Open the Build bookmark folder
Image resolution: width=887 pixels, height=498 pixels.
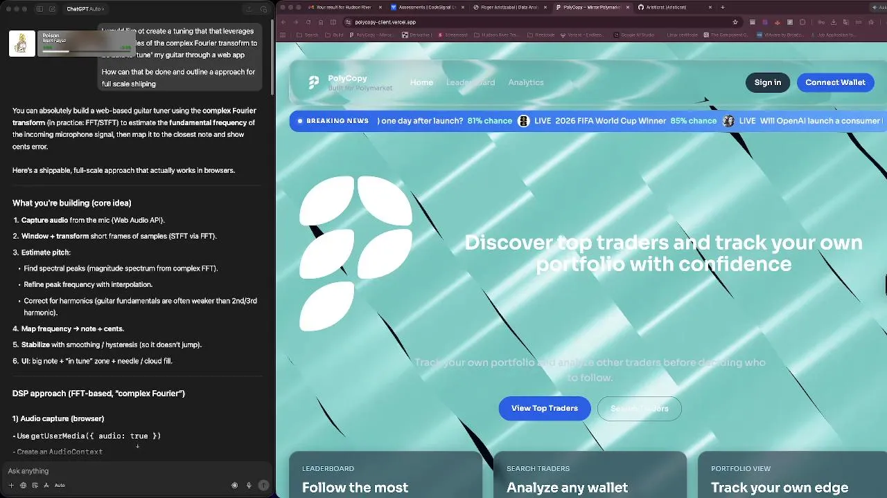point(334,35)
